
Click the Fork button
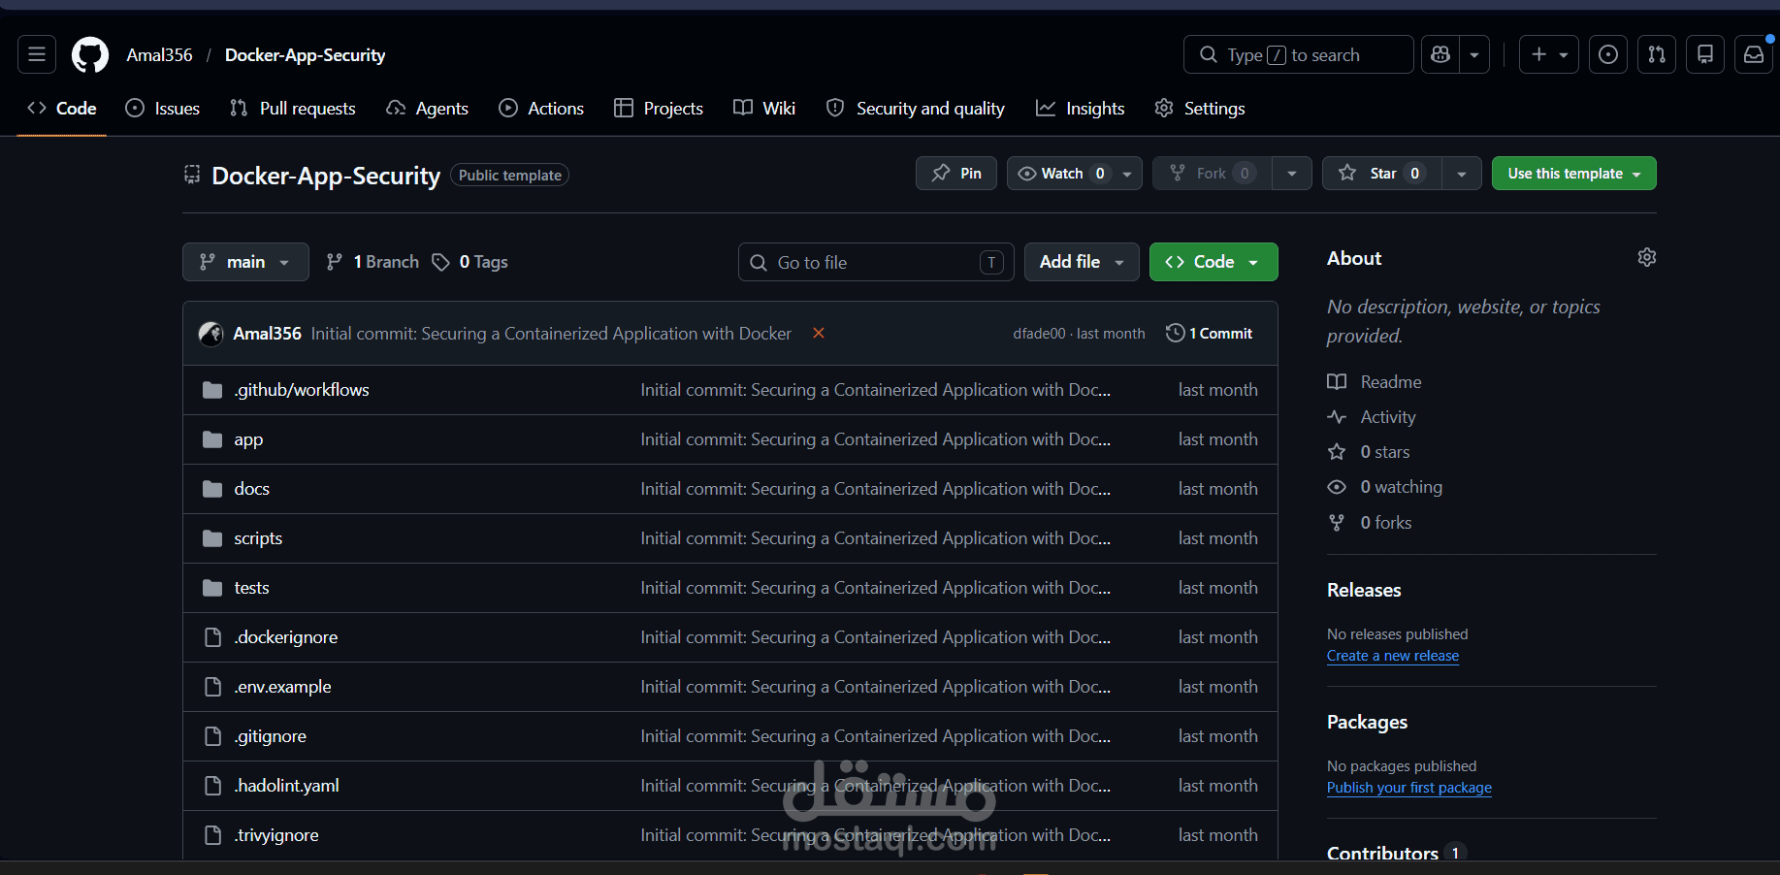click(1213, 174)
